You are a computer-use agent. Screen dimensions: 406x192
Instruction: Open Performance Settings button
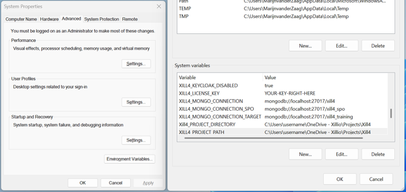136,64
